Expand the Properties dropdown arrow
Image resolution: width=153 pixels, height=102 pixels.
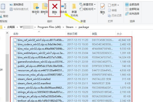coord(103,14)
